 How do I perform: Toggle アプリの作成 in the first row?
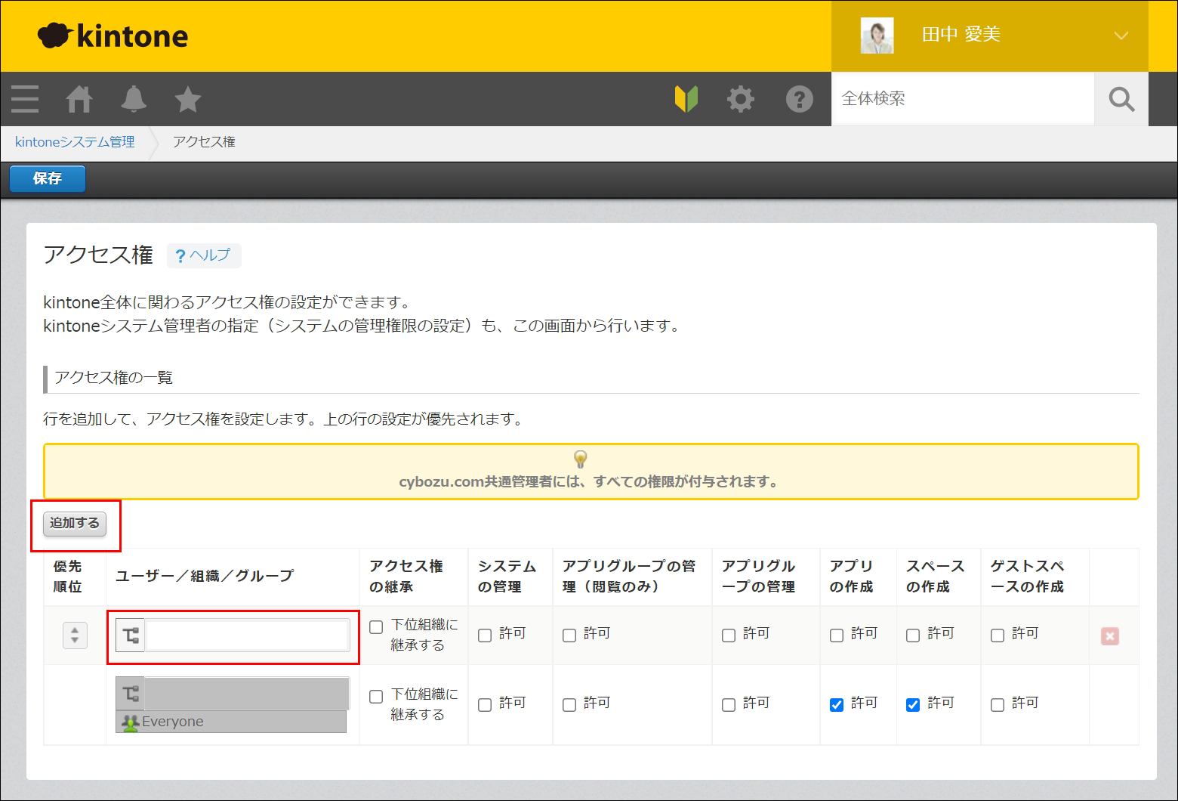(x=837, y=636)
